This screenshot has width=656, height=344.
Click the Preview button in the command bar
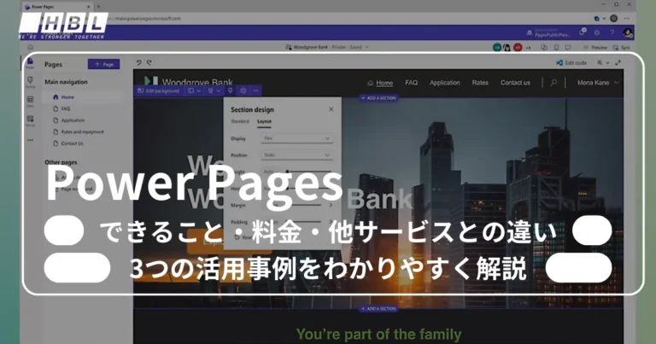coord(597,48)
